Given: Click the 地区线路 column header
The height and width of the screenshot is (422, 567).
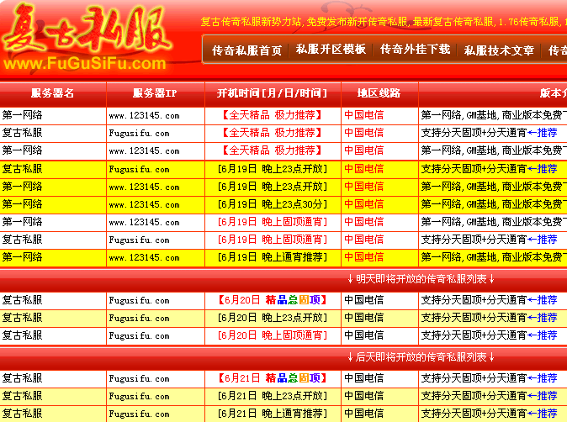Looking at the screenshot, I should click(379, 93).
